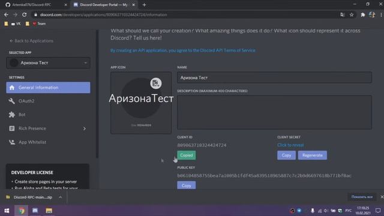This screenshot has width=384, height=216.
Task: Show all downloads button
Action: [x=362, y=197]
